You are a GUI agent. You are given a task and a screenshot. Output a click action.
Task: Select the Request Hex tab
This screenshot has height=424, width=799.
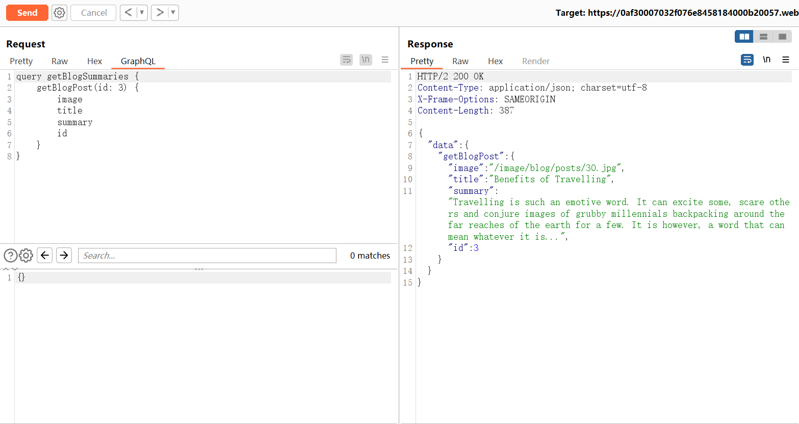(94, 61)
